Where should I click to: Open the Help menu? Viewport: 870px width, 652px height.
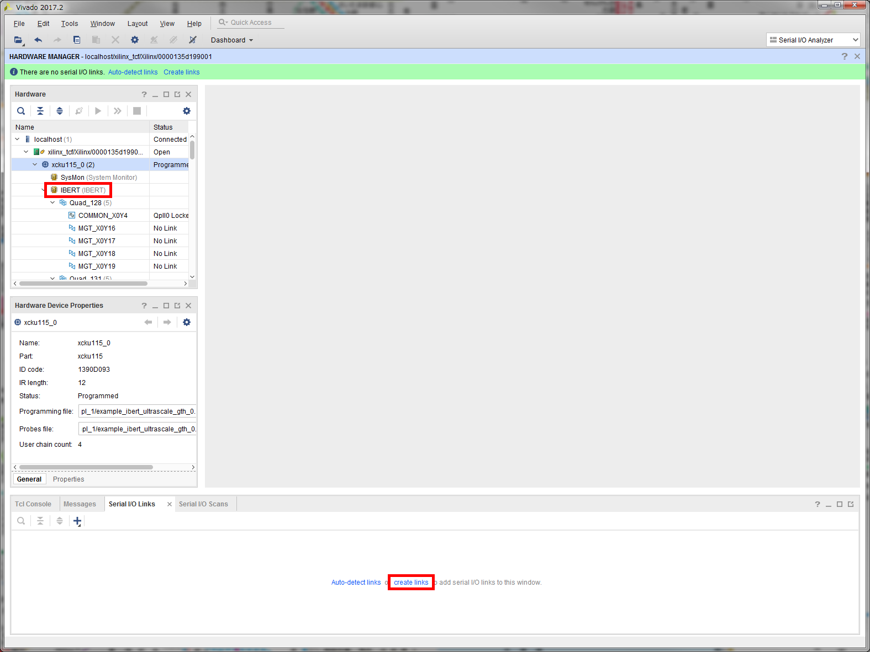[194, 24]
